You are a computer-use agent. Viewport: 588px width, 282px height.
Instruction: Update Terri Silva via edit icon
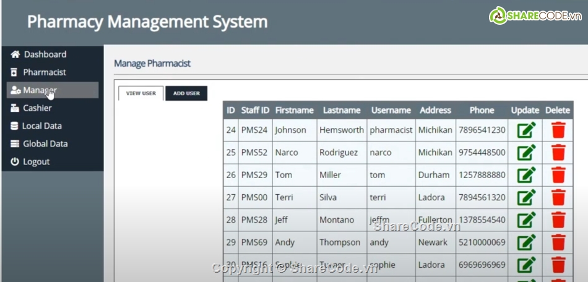527,197
